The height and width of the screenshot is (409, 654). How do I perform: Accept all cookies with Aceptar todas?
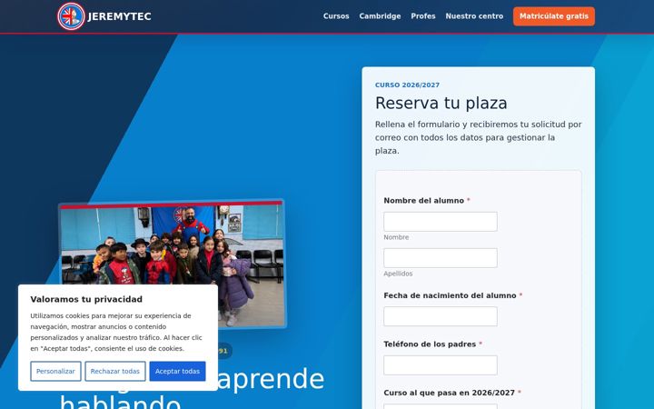click(177, 371)
